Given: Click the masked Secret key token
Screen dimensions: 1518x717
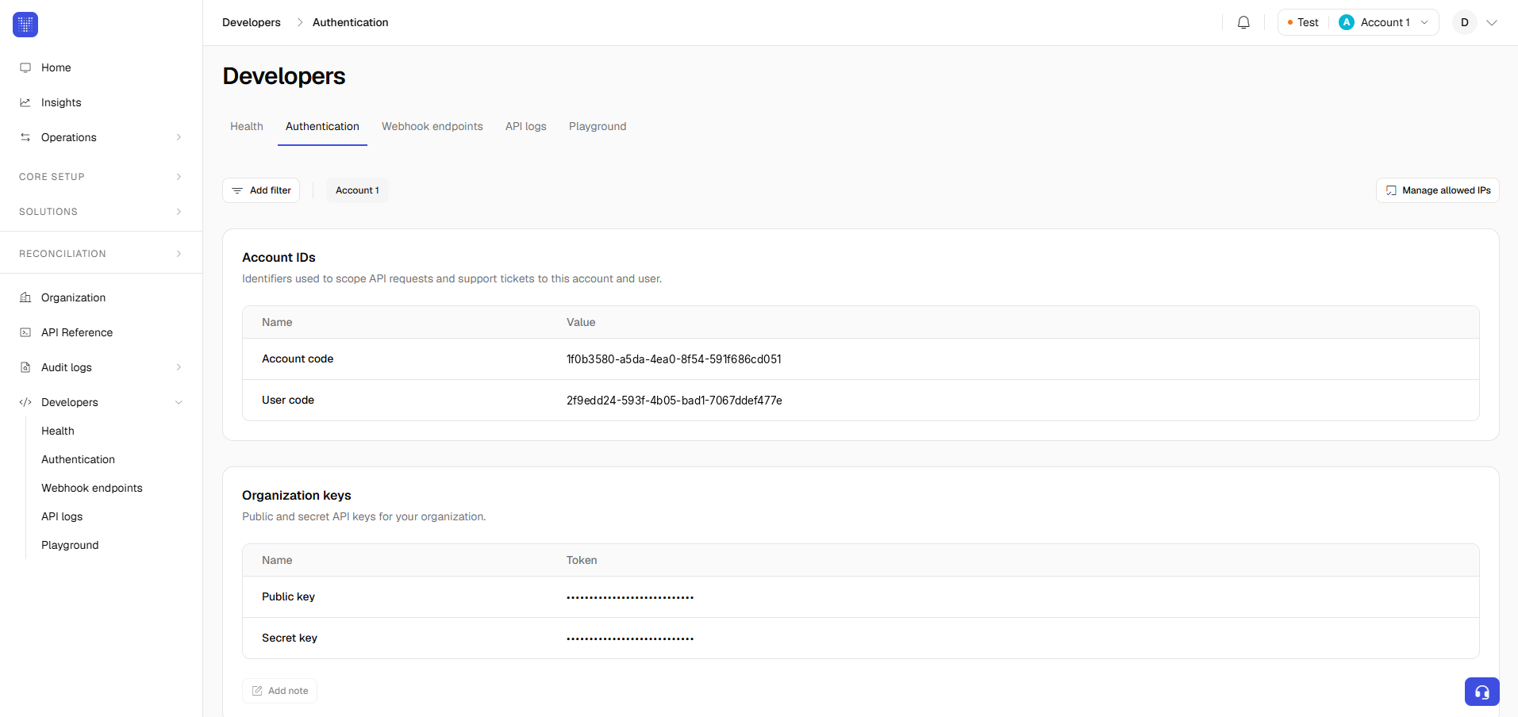Looking at the screenshot, I should (x=630, y=638).
